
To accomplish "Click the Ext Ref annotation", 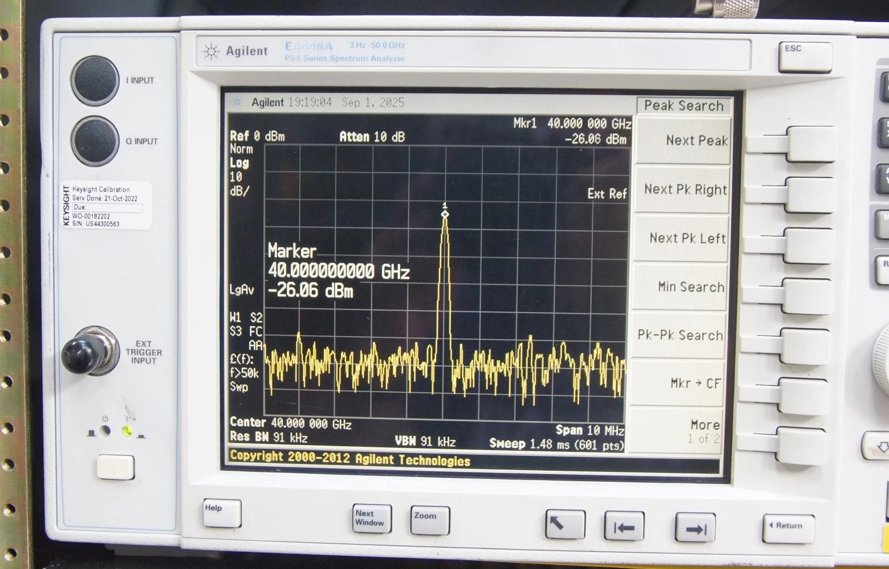I will [607, 194].
